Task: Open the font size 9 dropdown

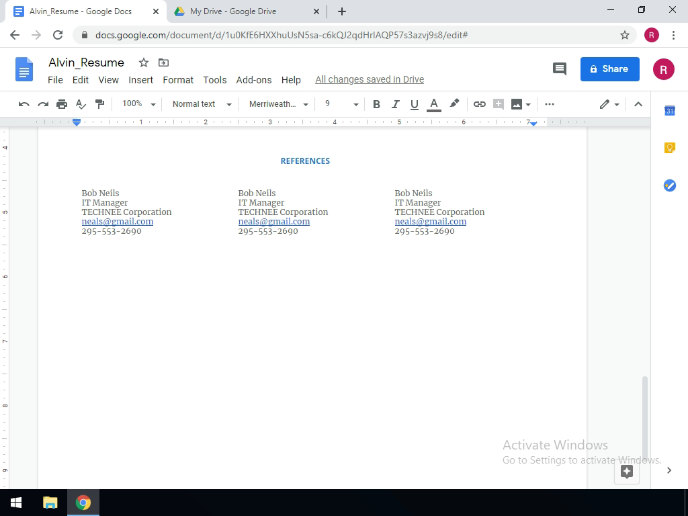Action: [341, 104]
